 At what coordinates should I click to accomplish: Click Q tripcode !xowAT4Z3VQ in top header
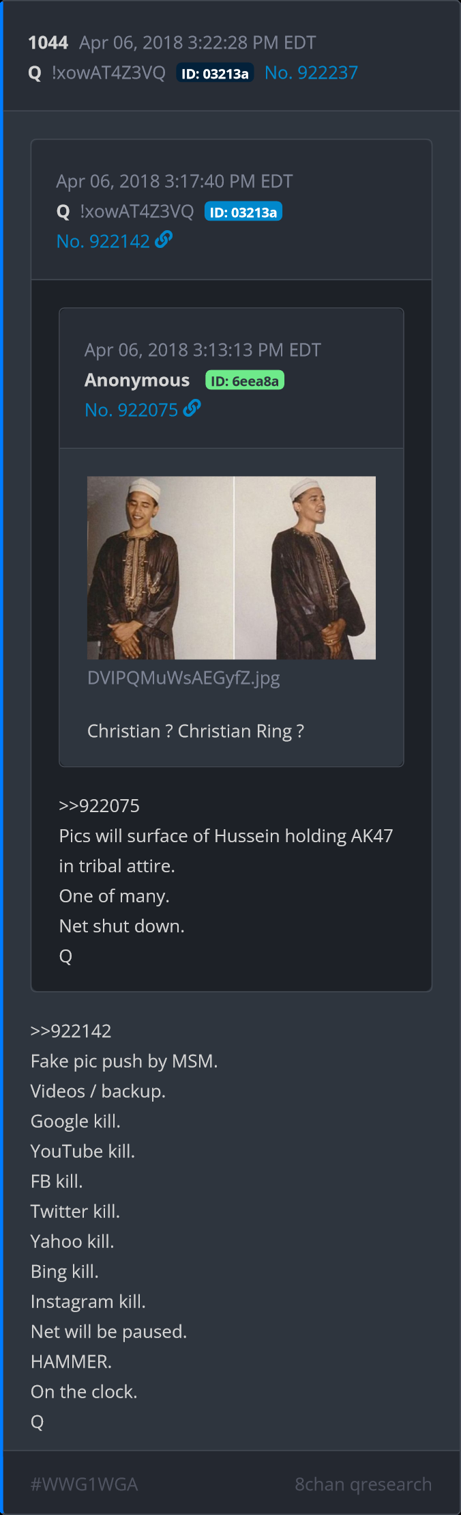108,72
